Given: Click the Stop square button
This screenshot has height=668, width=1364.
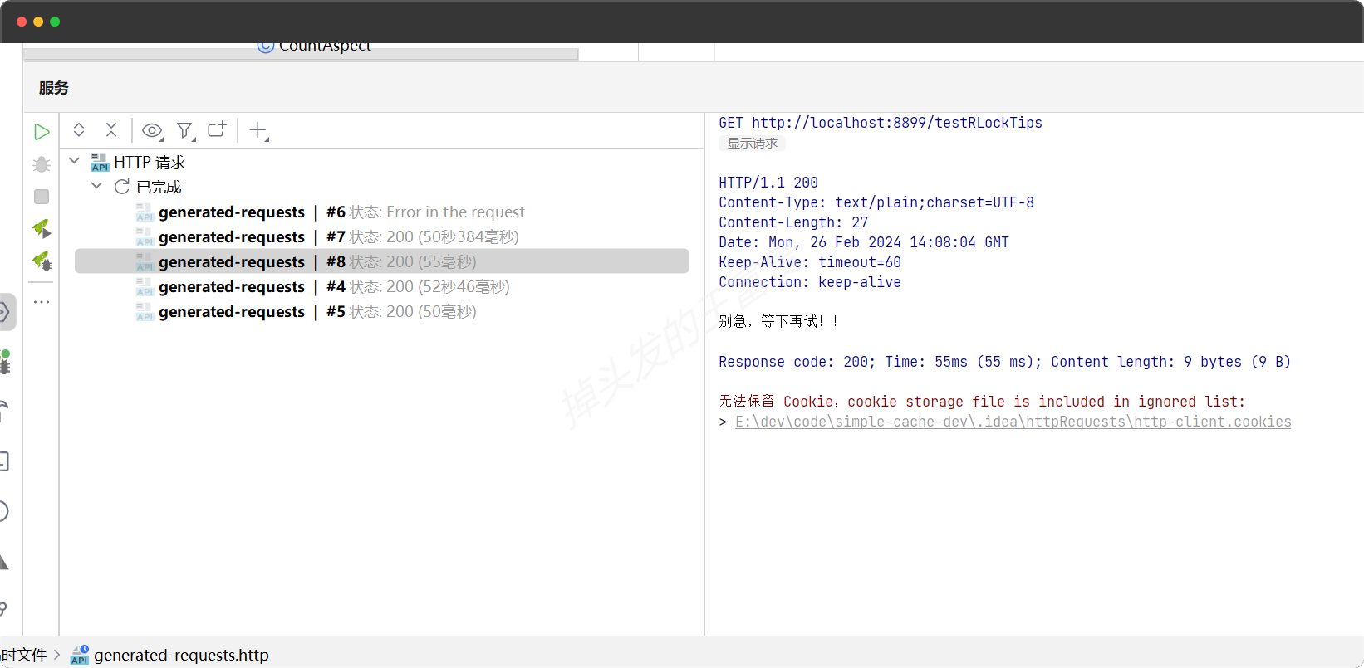Looking at the screenshot, I should (x=42, y=197).
